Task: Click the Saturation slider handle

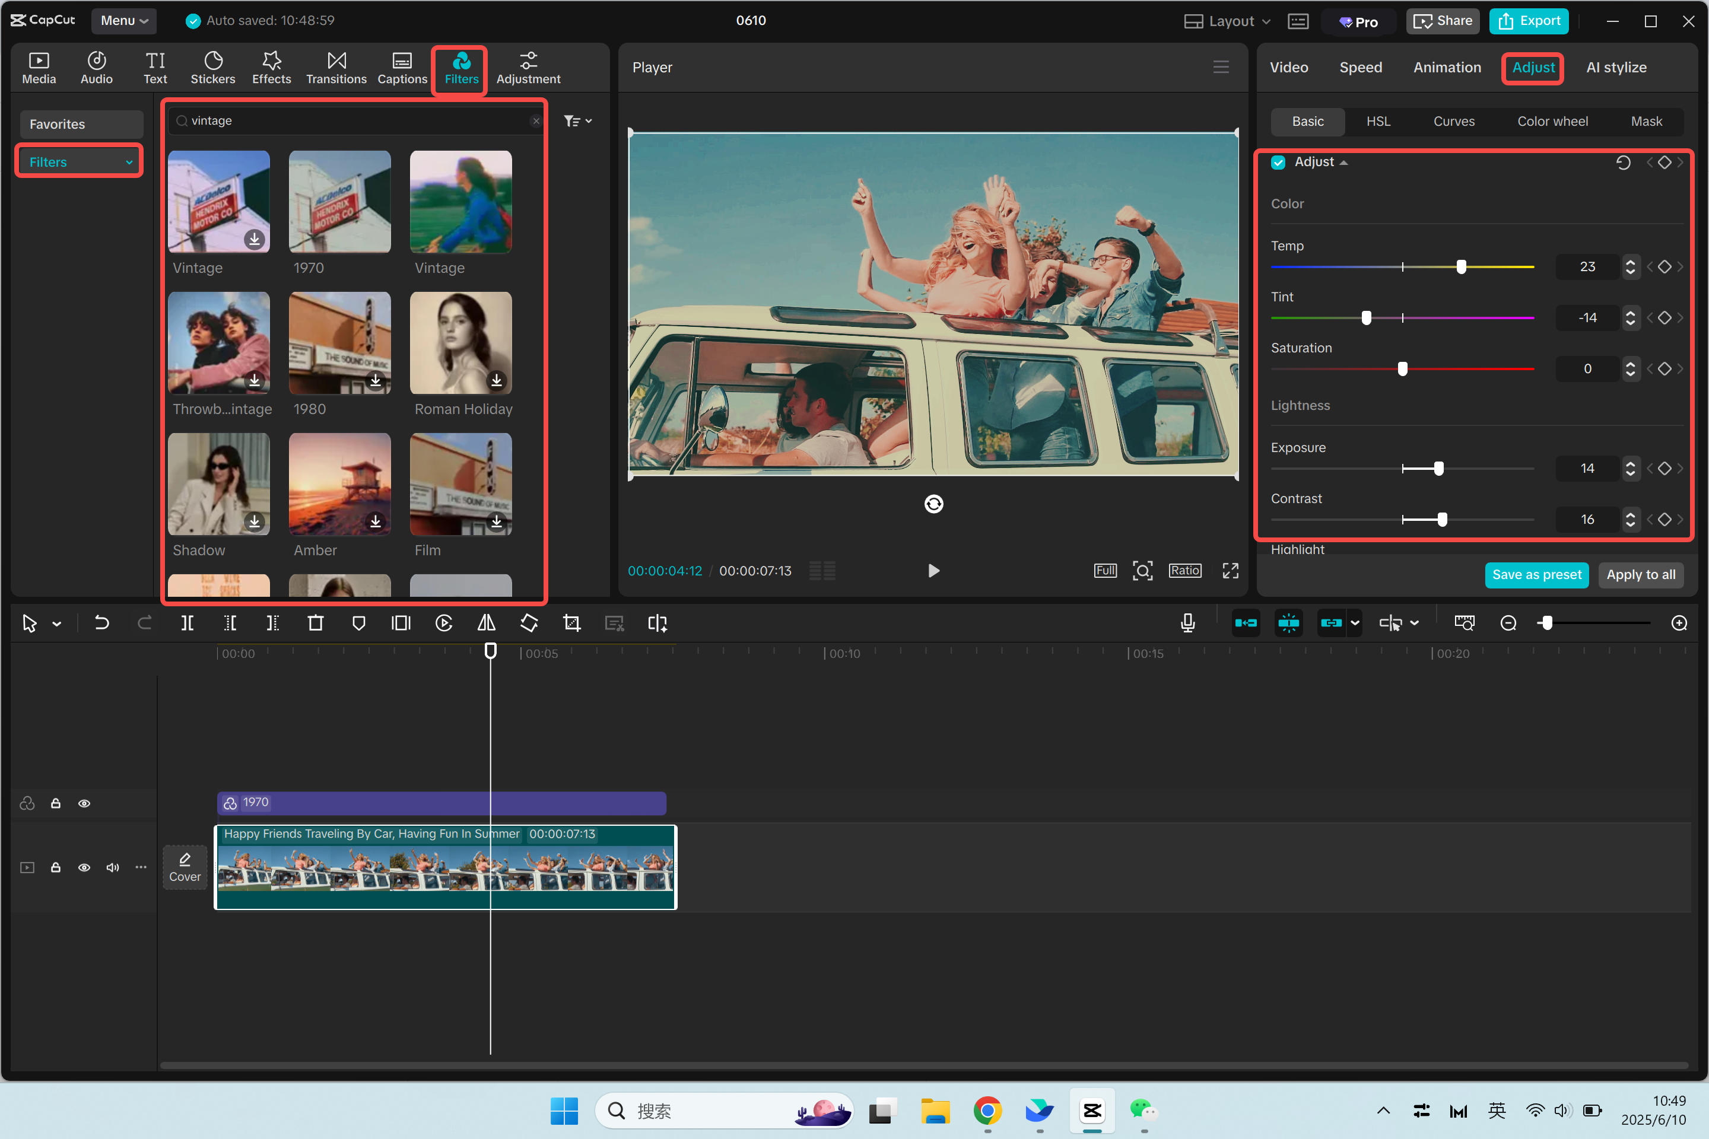Action: (x=1402, y=369)
